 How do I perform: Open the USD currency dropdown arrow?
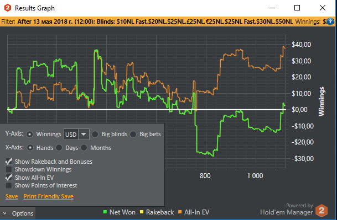[x=84, y=135]
